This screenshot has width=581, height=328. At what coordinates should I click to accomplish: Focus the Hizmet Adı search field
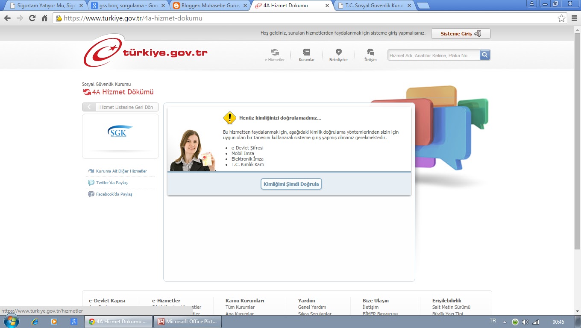(434, 55)
